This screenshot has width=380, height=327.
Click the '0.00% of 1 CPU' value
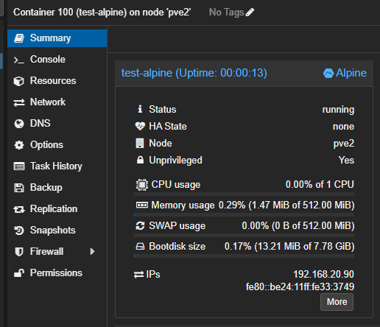click(x=320, y=184)
